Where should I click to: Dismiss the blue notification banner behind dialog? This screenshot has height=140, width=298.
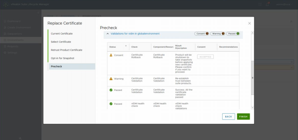292,62
